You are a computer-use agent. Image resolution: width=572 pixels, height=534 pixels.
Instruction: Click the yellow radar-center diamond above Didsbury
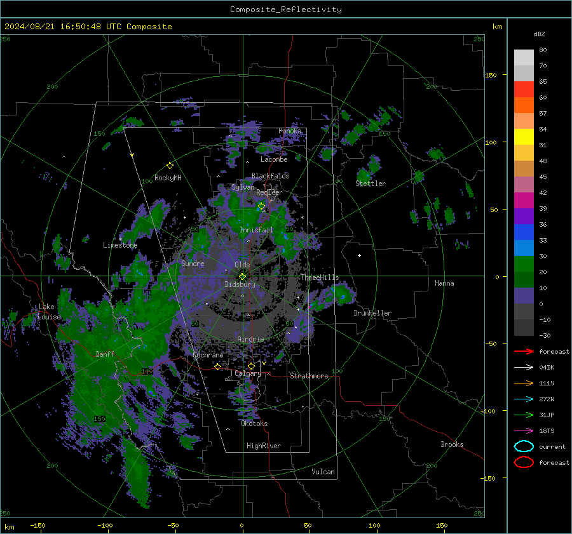[242, 277]
